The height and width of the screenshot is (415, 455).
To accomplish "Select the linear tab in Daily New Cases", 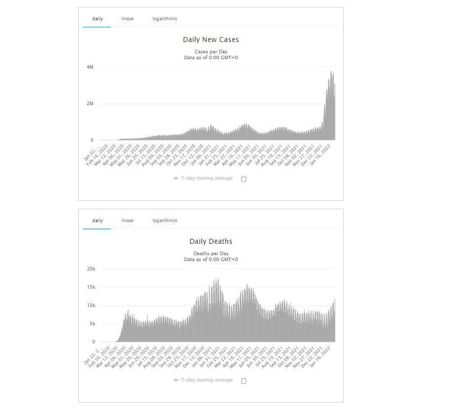I will coord(128,19).
